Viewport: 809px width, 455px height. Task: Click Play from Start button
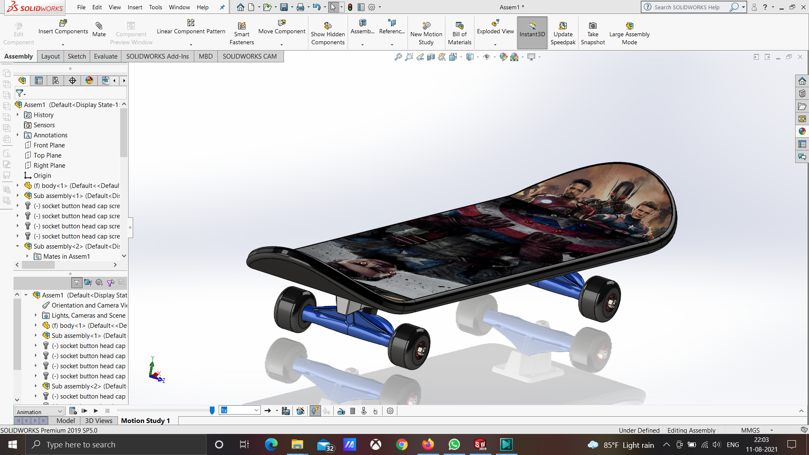coord(84,411)
